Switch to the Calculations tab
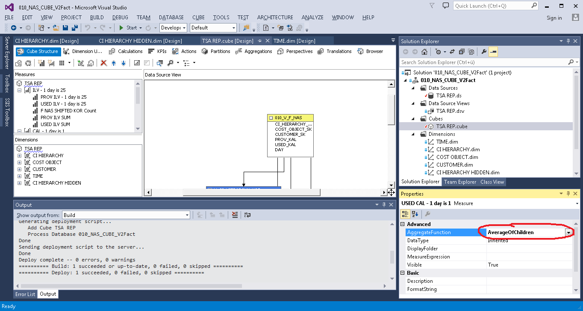583x311 pixels. (126, 51)
